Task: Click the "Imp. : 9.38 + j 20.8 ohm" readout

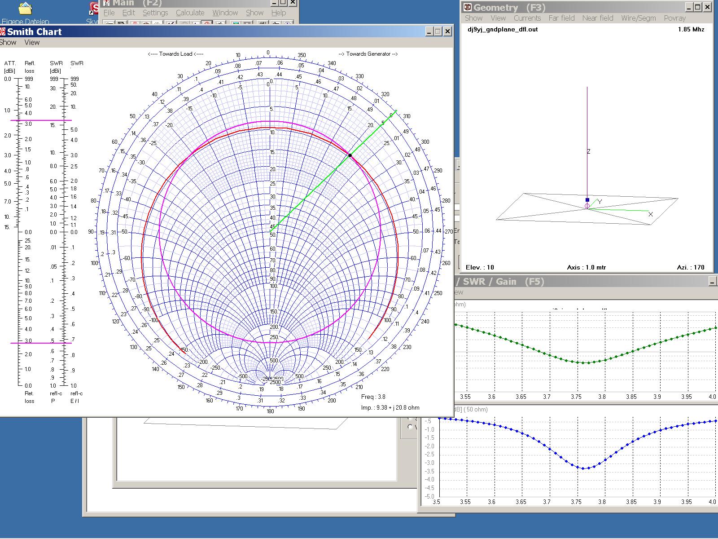Action: (x=390, y=408)
